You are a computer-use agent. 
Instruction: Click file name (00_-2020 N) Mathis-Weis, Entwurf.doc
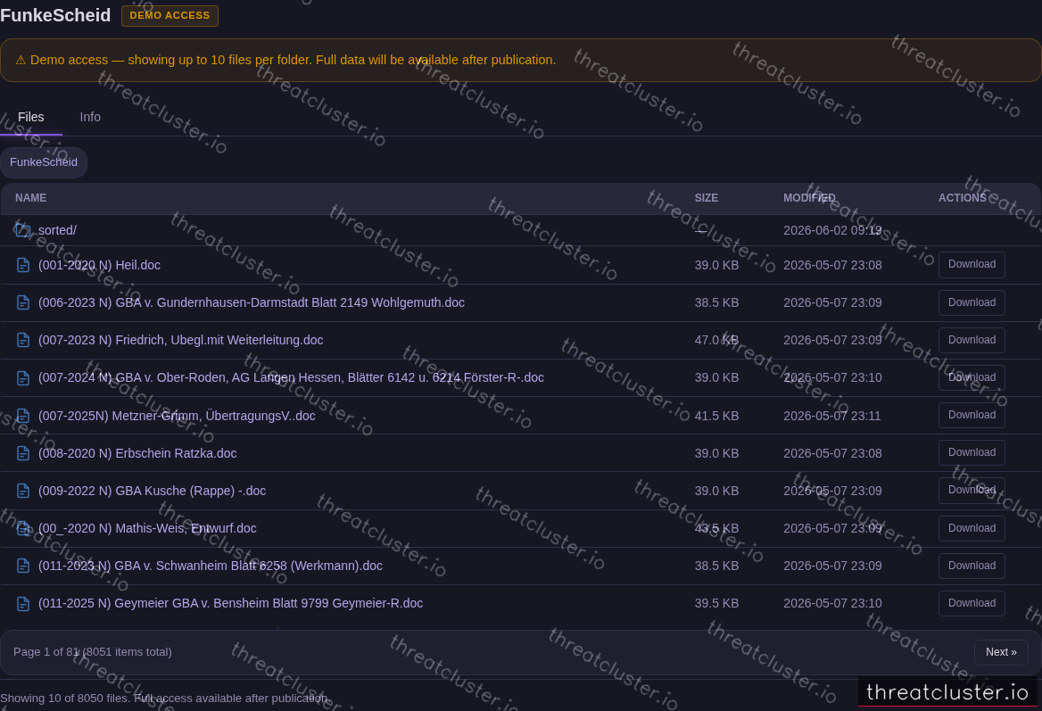click(147, 528)
